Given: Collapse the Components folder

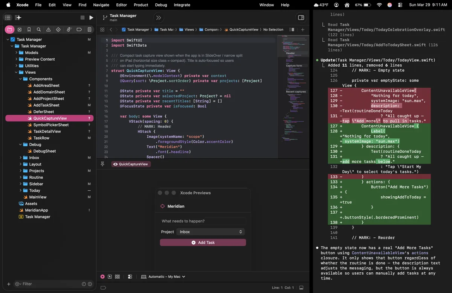Looking at the screenshot, I should coord(21,79).
